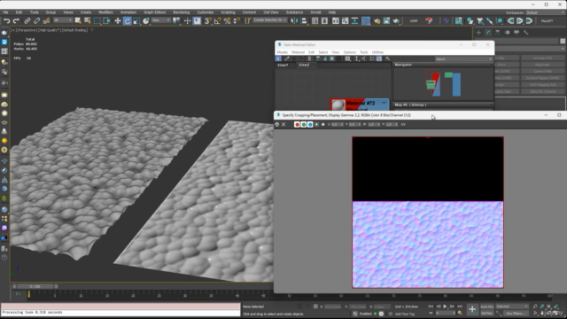The width and height of the screenshot is (567, 319).
Task: Click the U offset field in cropping window
Action: pyautogui.click(x=337, y=124)
